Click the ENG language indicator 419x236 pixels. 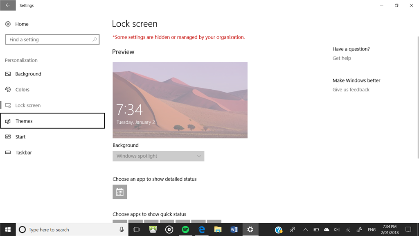pos(372,229)
